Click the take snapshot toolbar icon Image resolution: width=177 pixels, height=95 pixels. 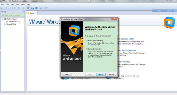pos(15,8)
